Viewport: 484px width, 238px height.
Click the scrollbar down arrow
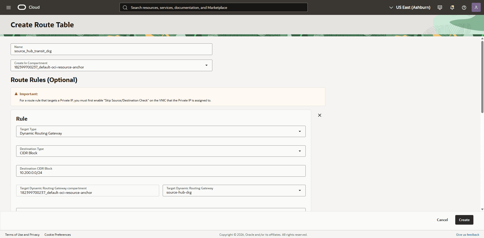tap(482, 209)
